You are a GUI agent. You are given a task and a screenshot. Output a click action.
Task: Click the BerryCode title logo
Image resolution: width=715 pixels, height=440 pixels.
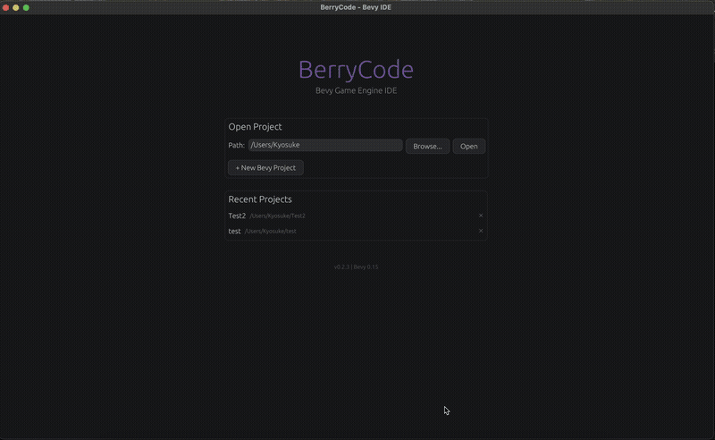click(356, 70)
